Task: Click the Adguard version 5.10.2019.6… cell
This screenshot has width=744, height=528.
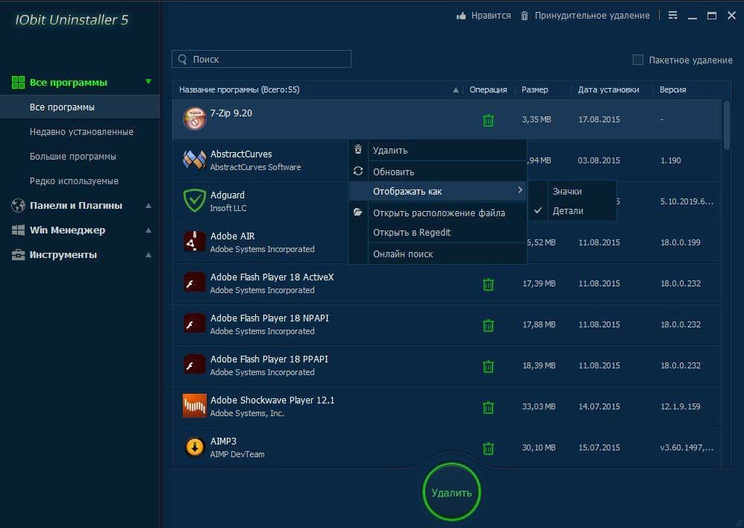Action: (687, 201)
